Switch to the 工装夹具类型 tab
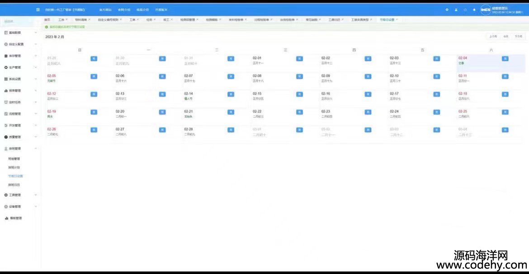Screen dimensions: 529x274 click(360, 20)
